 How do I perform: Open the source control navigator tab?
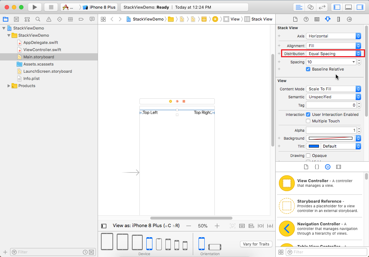pos(16,19)
